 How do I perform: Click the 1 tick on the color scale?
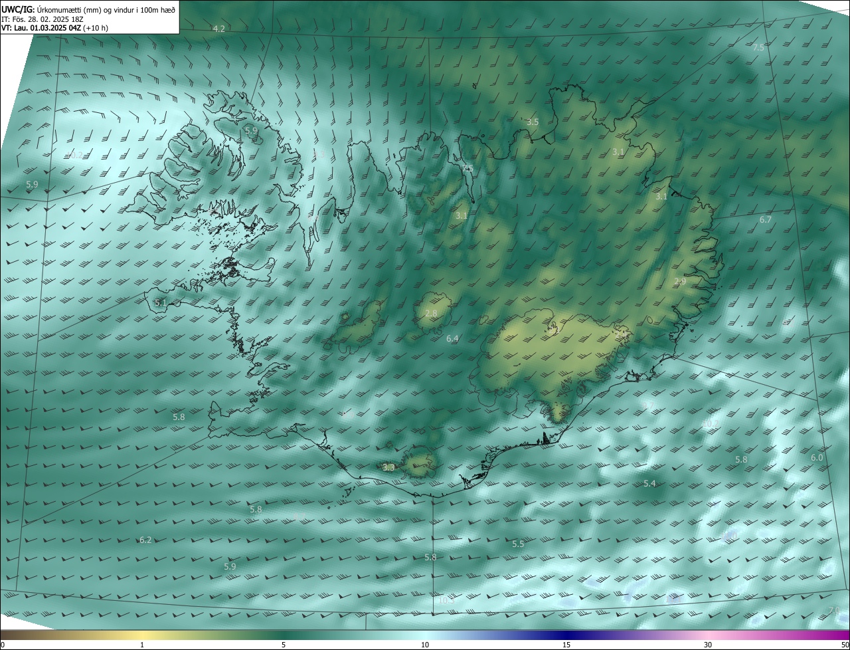(x=142, y=645)
